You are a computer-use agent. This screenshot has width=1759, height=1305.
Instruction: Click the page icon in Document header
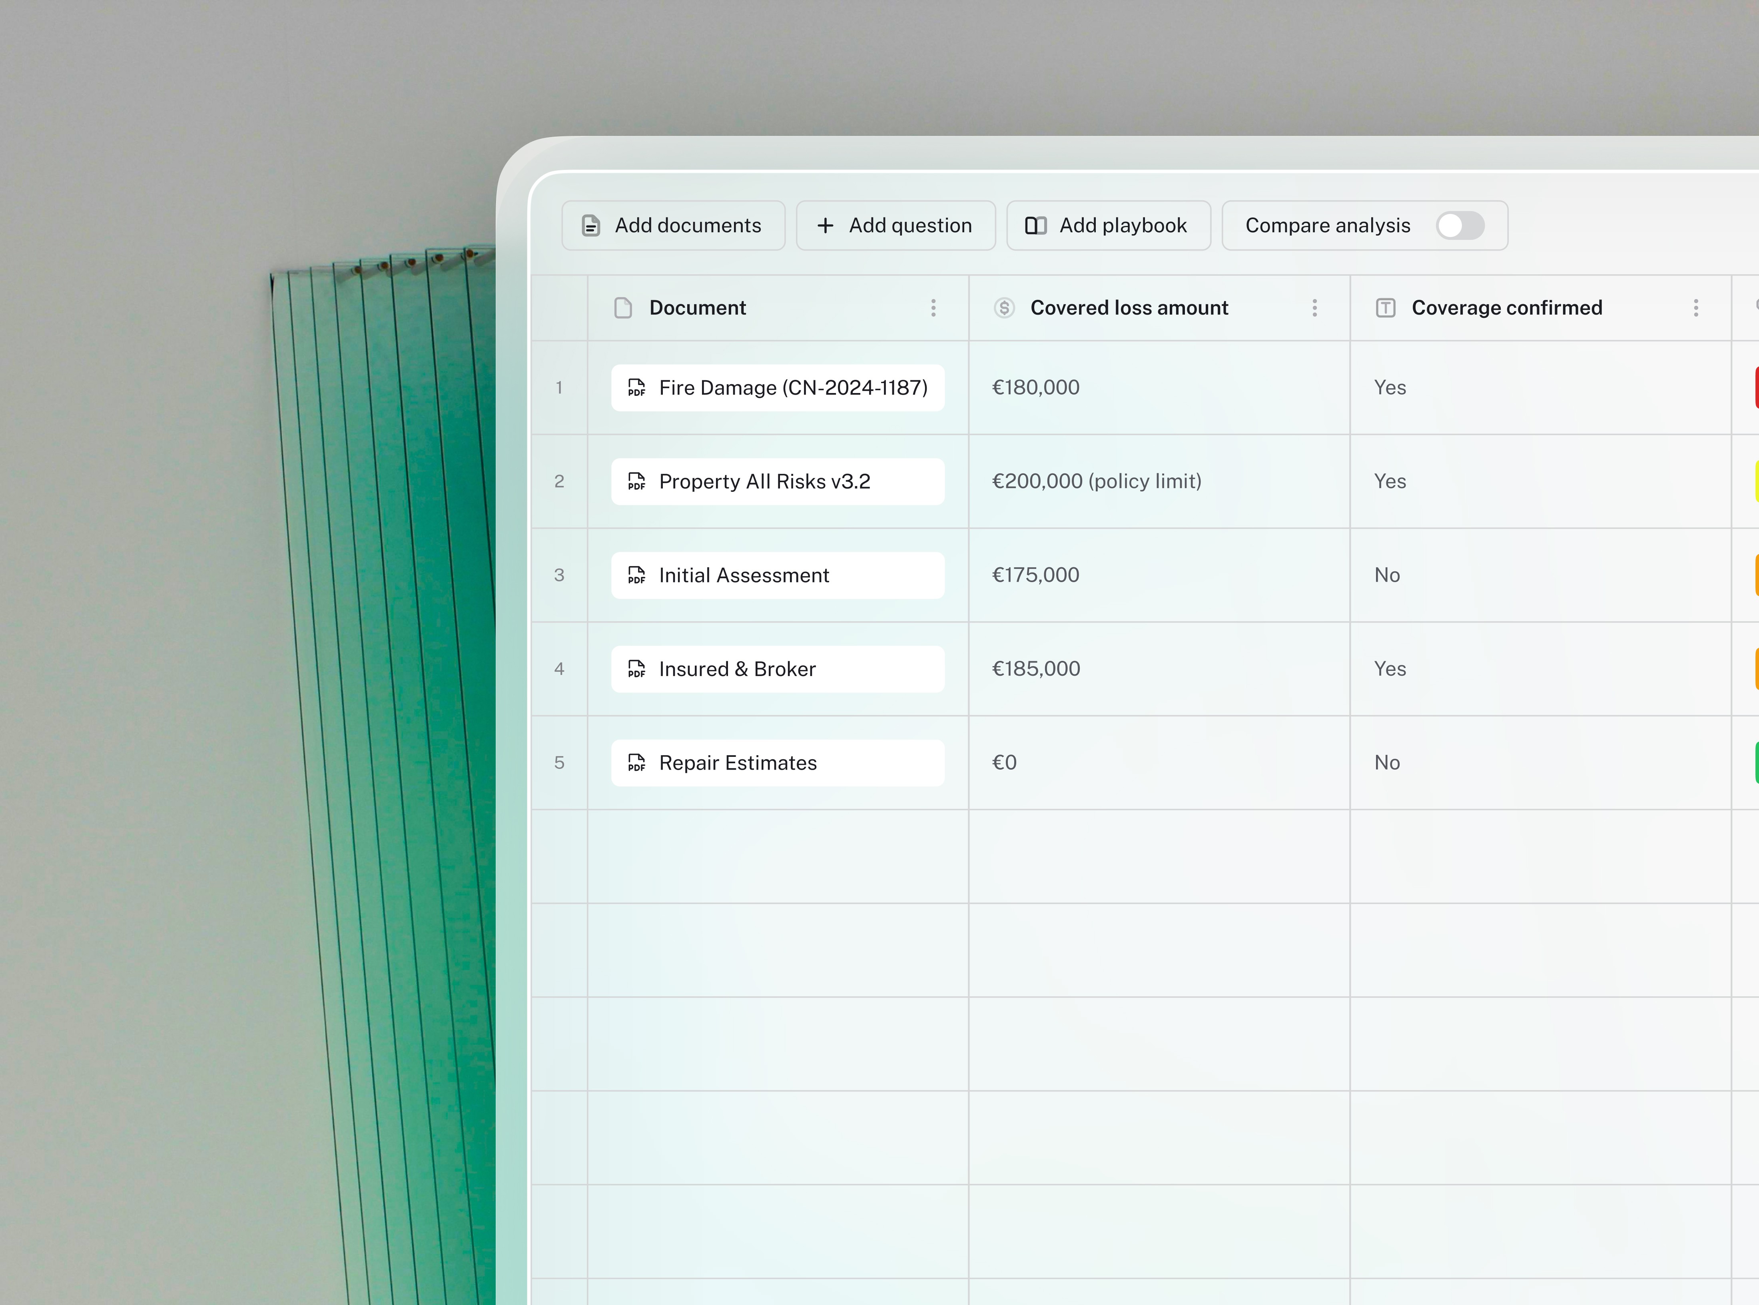pos(623,308)
